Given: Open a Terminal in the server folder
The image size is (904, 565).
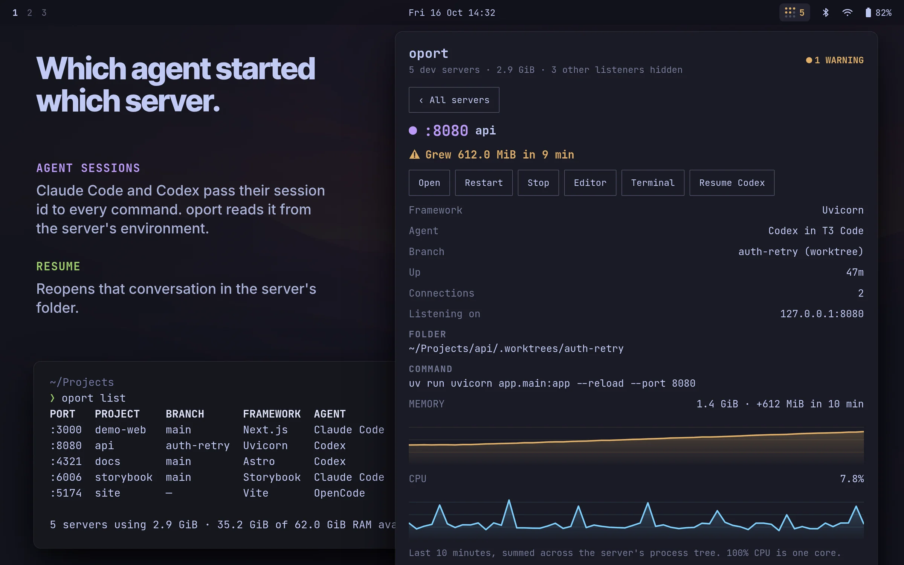Looking at the screenshot, I should [x=653, y=183].
